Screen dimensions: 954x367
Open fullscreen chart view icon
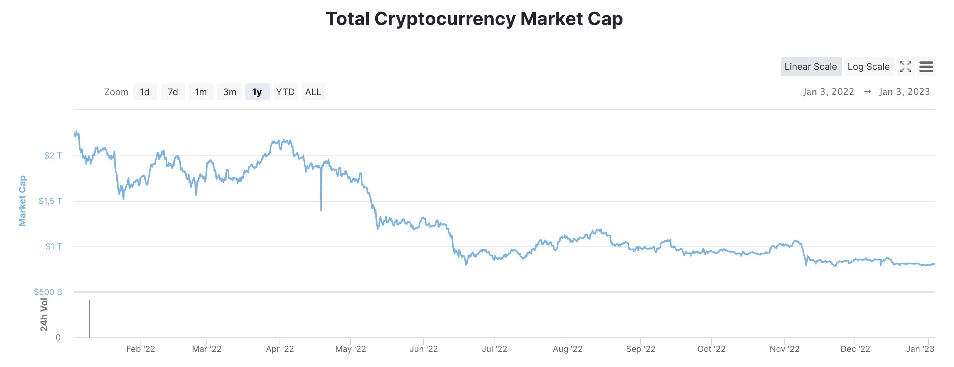coord(905,67)
